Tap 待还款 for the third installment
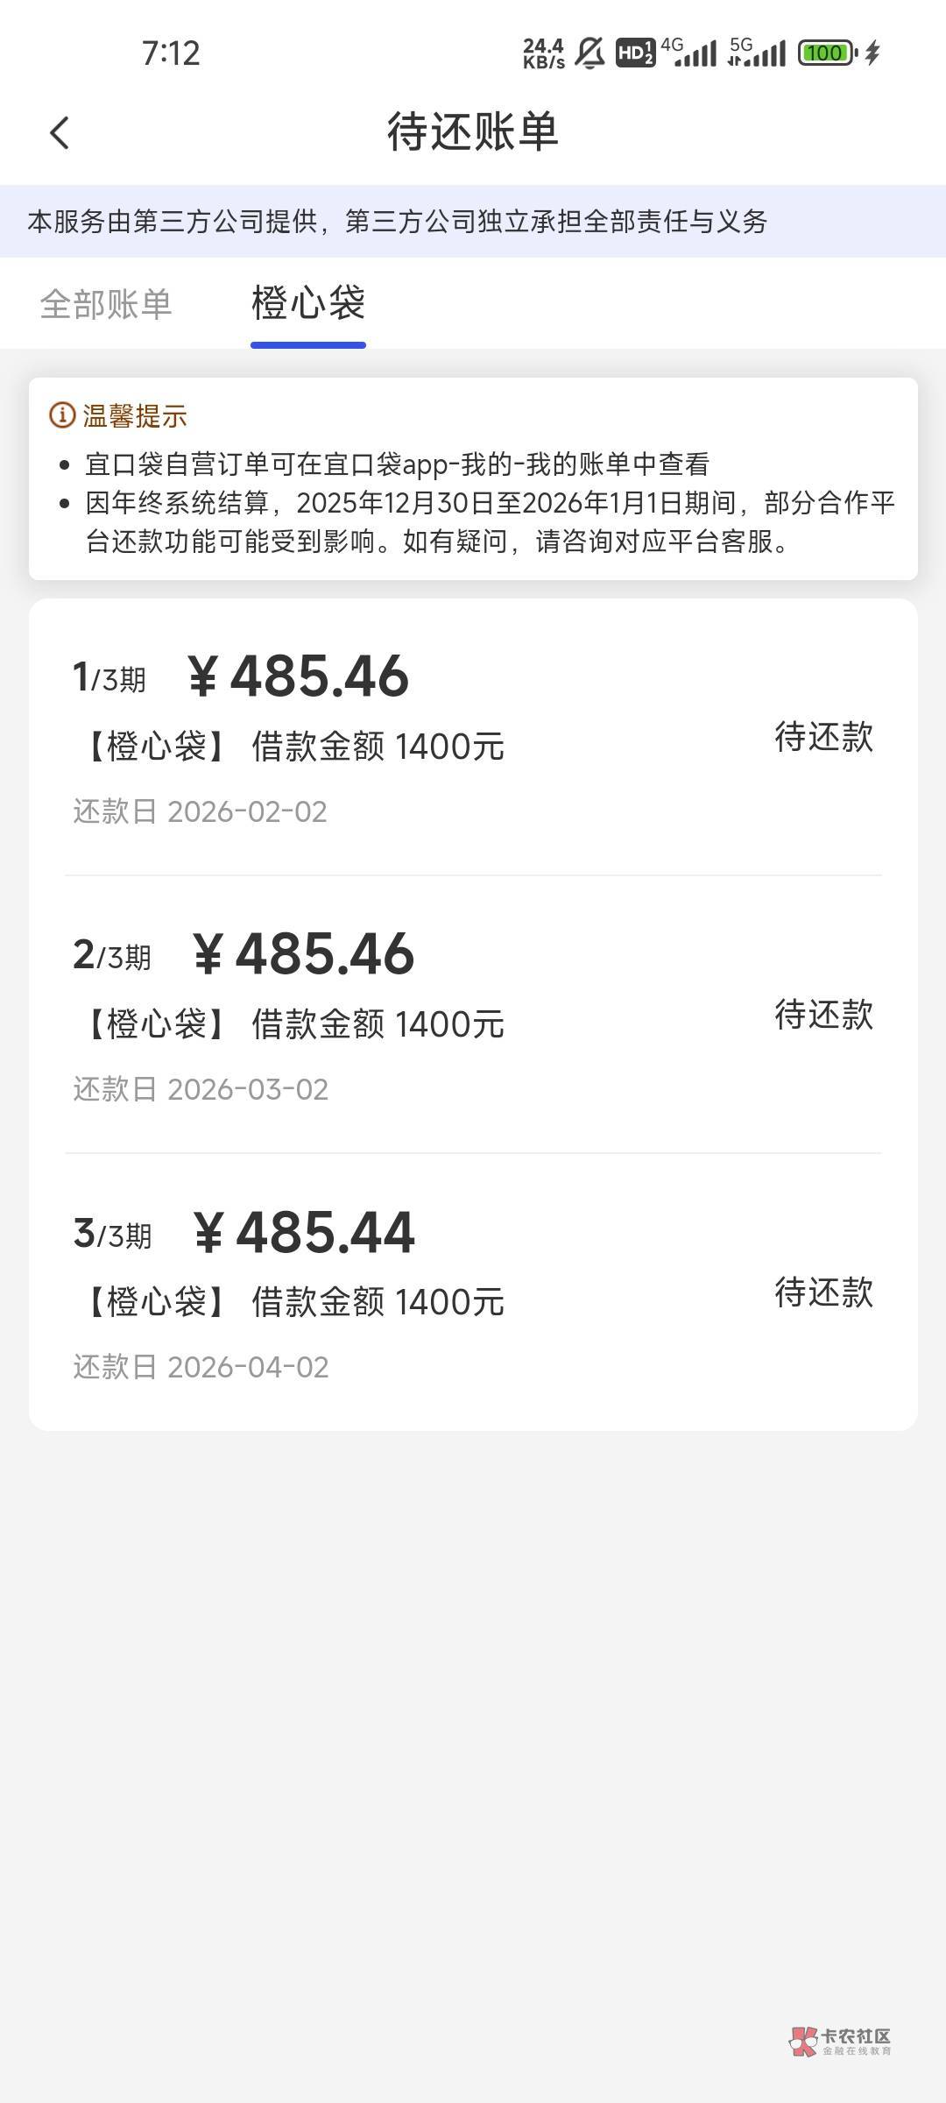The height and width of the screenshot is (2103, 946). (823, 1292)
